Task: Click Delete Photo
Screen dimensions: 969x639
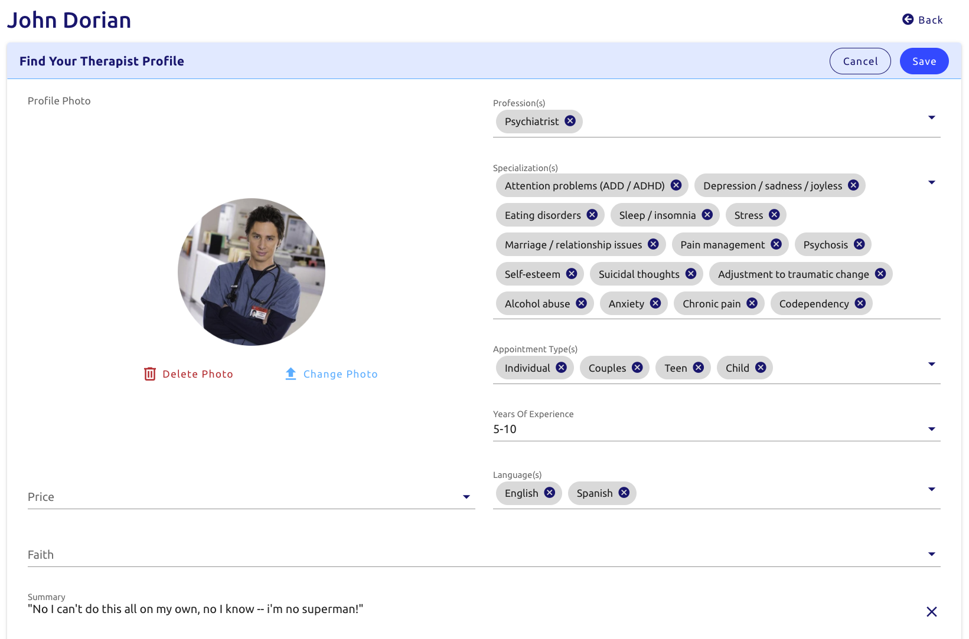Action: pyautogui.click(x=189, y=374)
